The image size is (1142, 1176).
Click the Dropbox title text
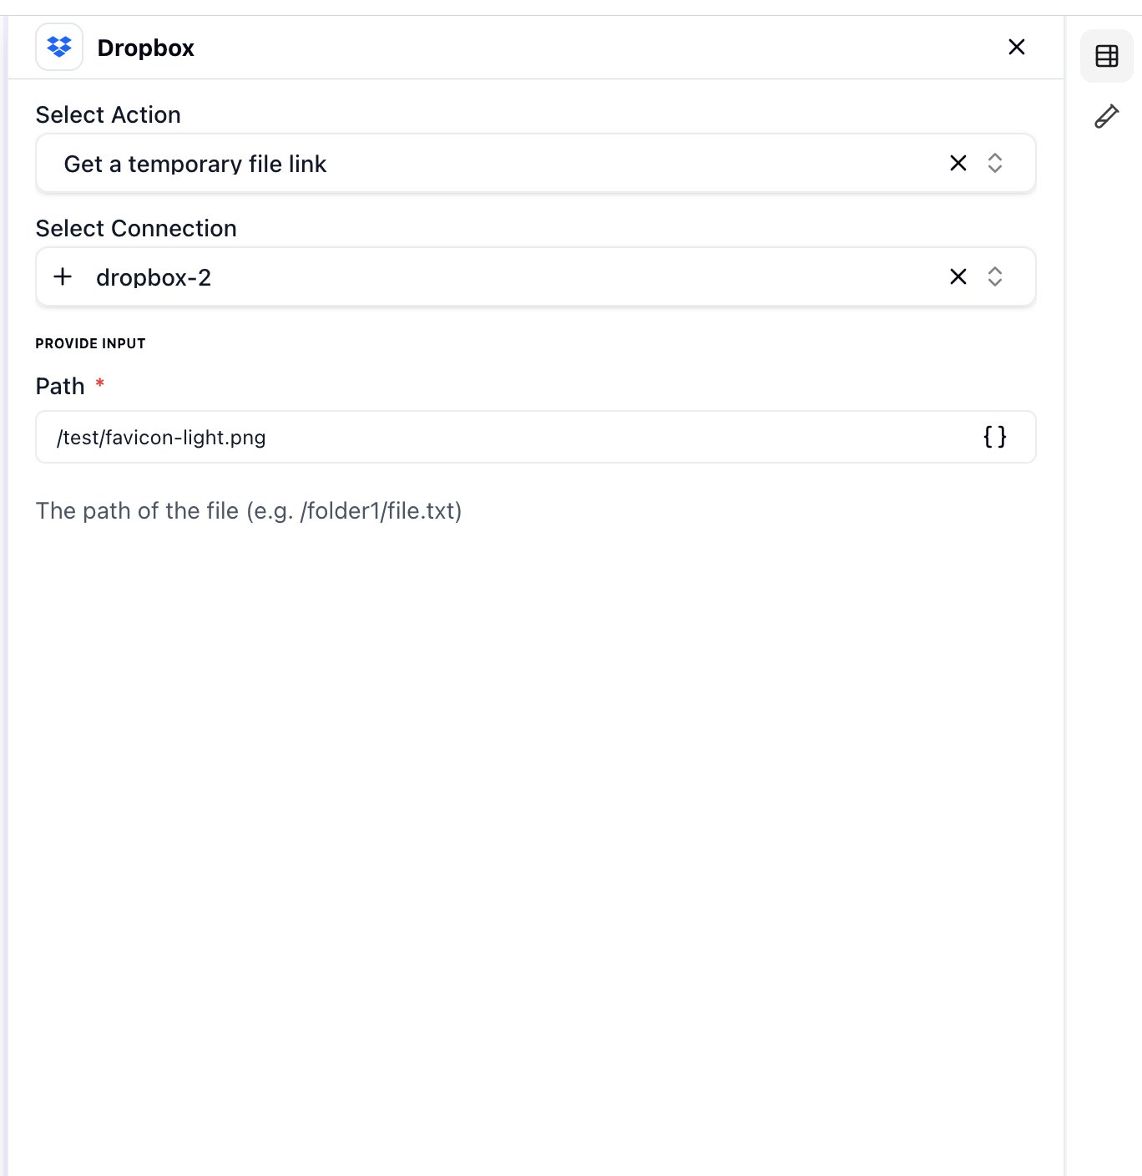[x=146, y=48]
